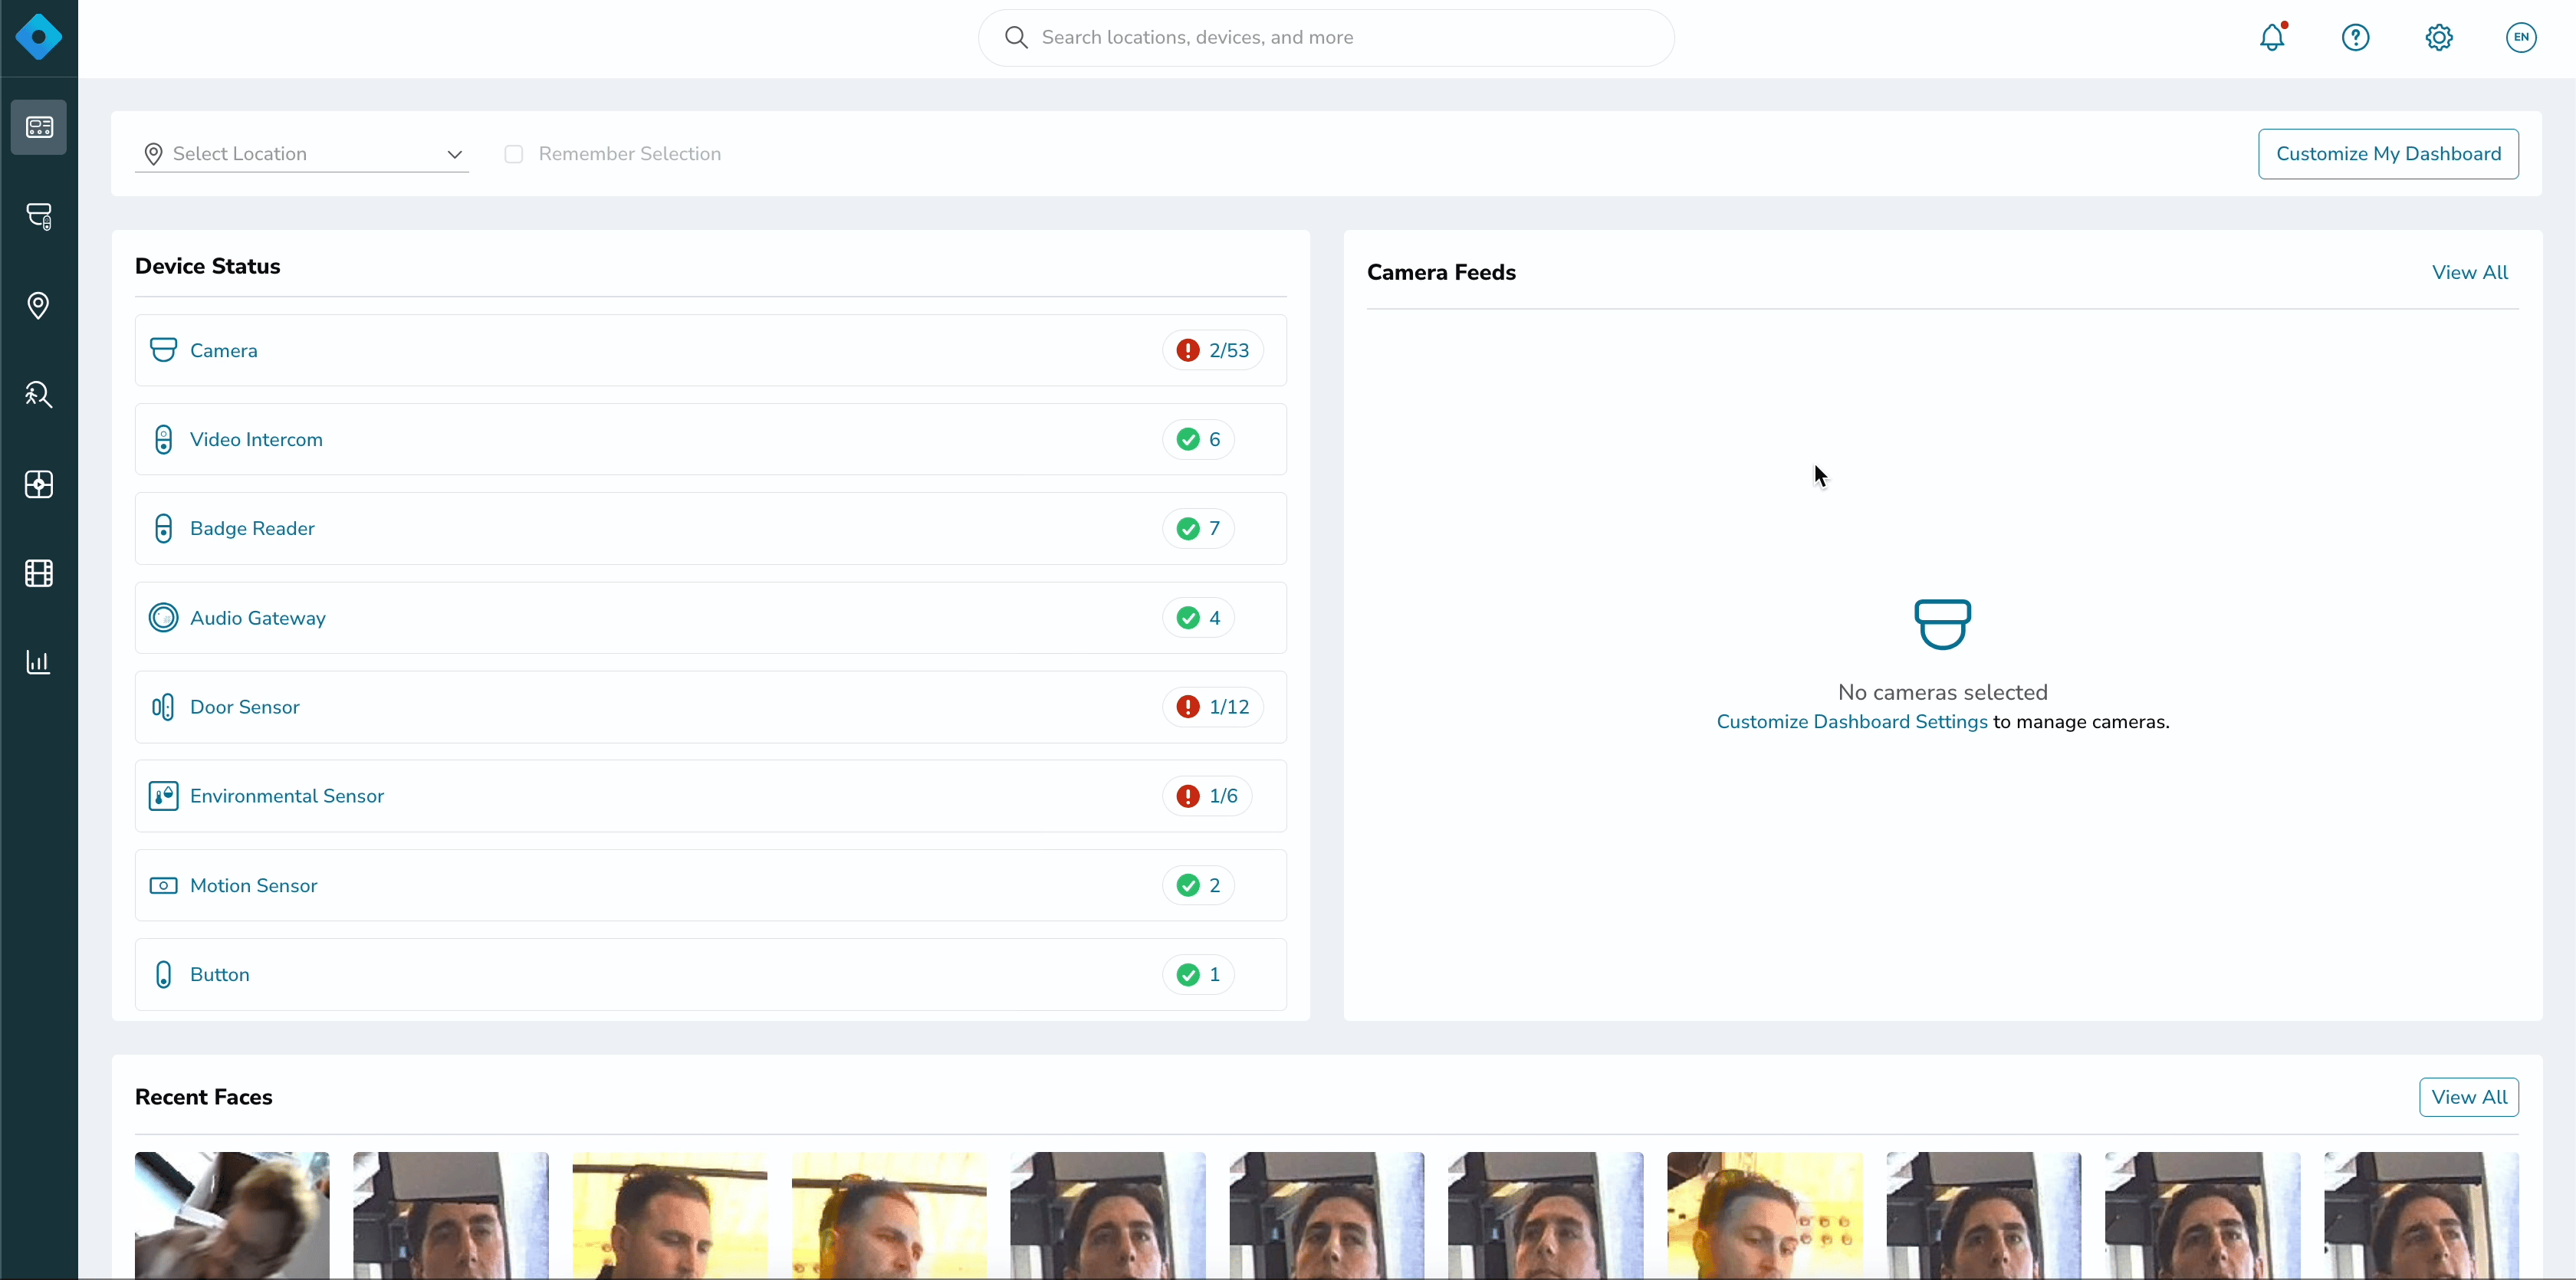Click the green check icon for Video Intercom
Screen dimensions: 2576x1280
pyautogui.click(x=1188, y=439)
